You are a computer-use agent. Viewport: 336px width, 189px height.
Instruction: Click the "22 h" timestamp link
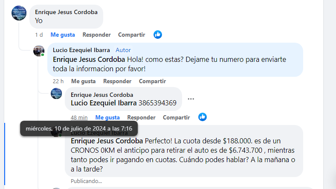(x=58, y=81)
